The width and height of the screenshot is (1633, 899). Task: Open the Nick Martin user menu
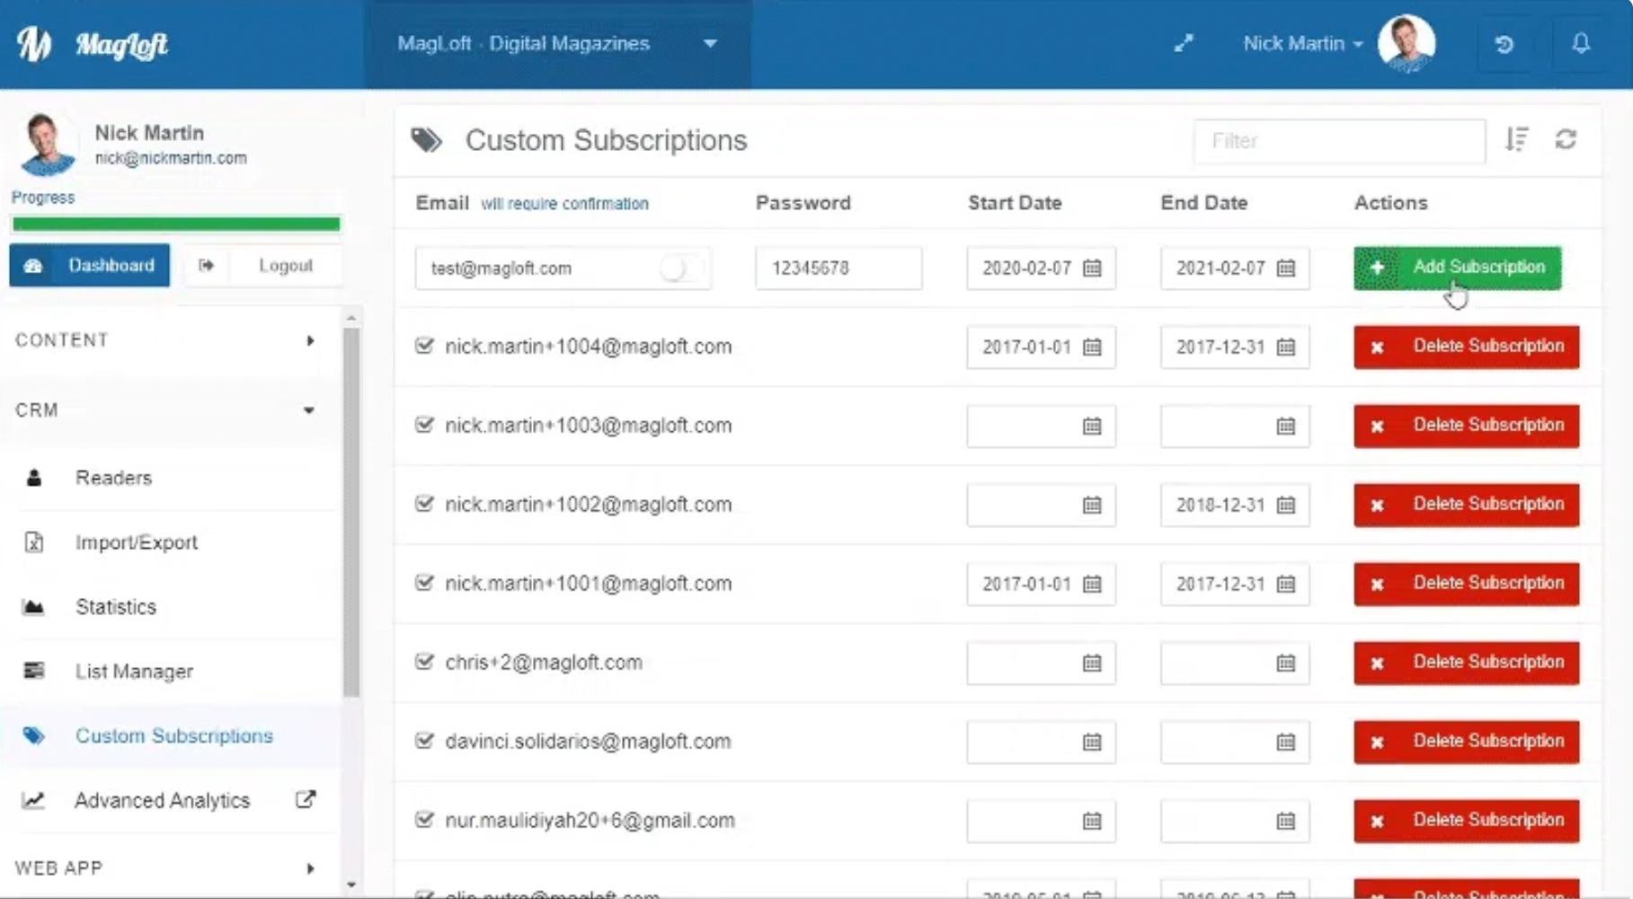click(1302, 44)
